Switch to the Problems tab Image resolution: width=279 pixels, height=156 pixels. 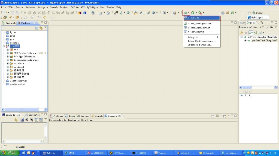tap(57, 116)
